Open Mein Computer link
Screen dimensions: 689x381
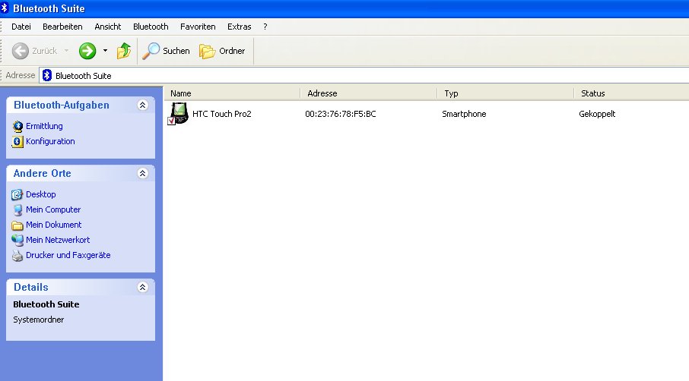(x=53, y=209)
